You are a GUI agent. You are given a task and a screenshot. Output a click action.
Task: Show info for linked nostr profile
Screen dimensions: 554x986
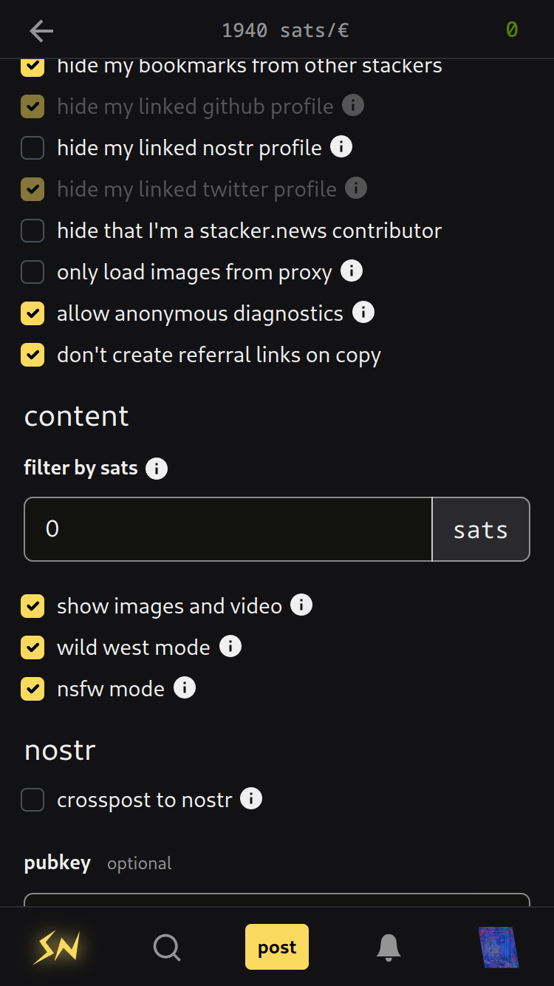[x=341, y=147]
